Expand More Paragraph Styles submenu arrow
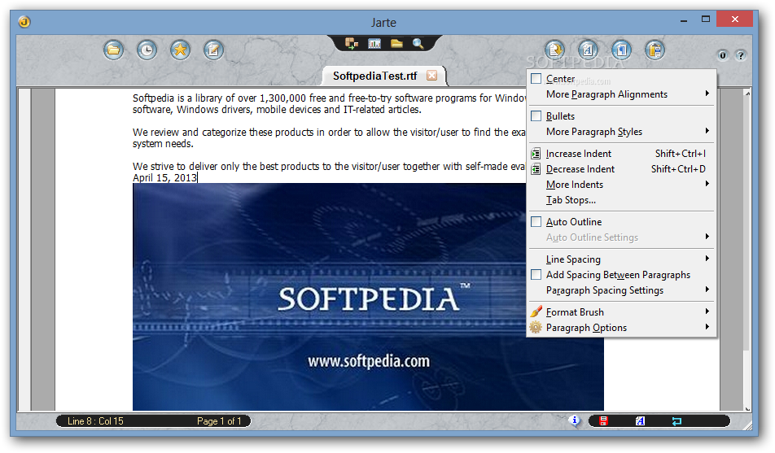The height and width of the screenshot is (453, 775). point(707,131)
